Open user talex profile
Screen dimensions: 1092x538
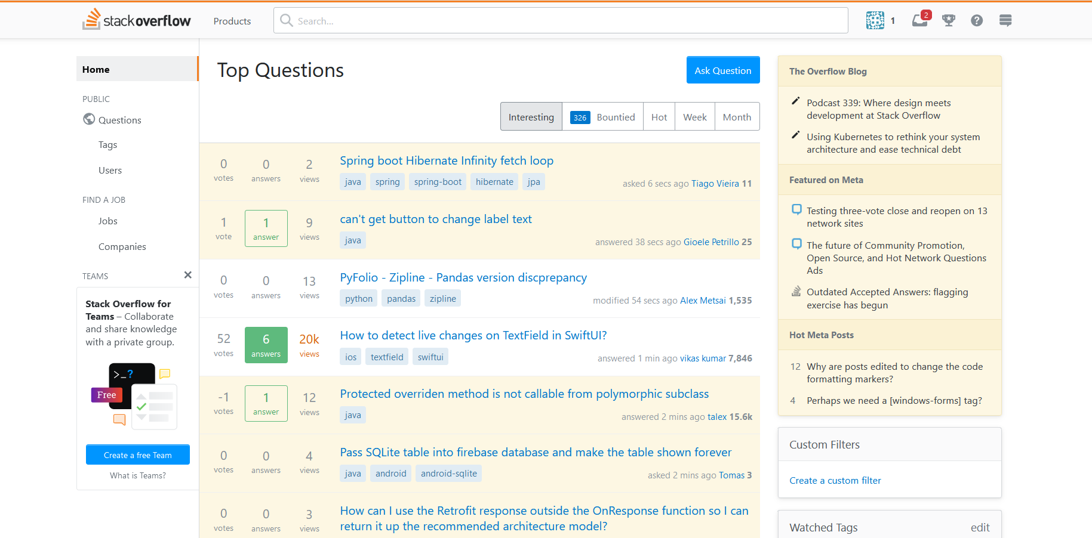717,417
